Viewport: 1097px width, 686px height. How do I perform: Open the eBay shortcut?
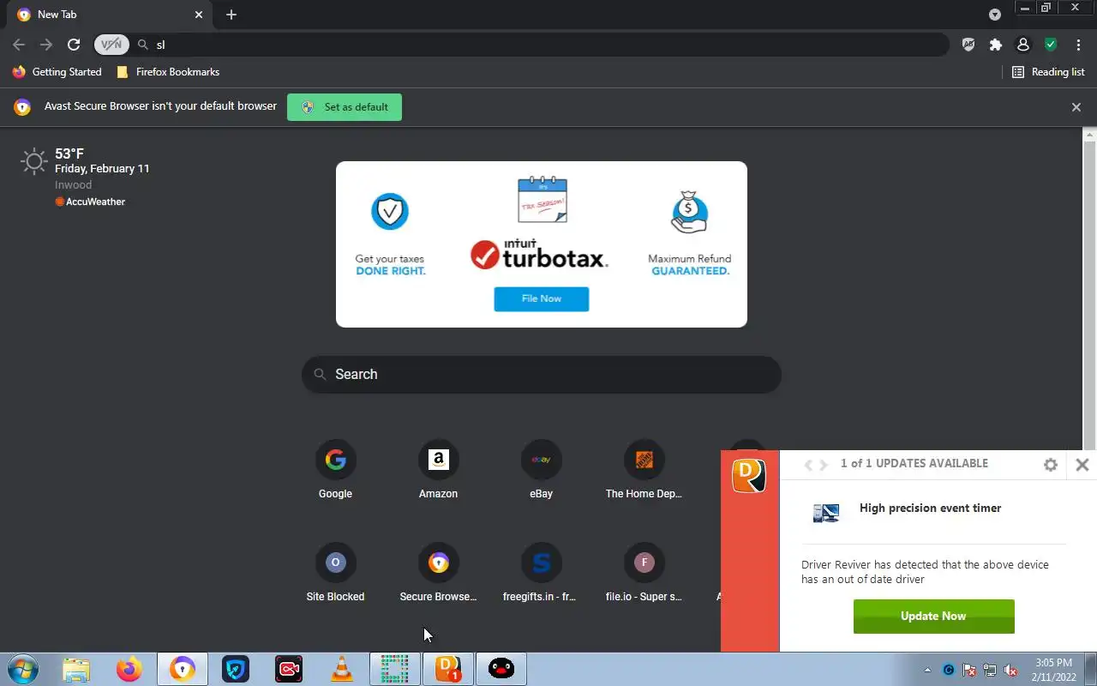[541, 470]
